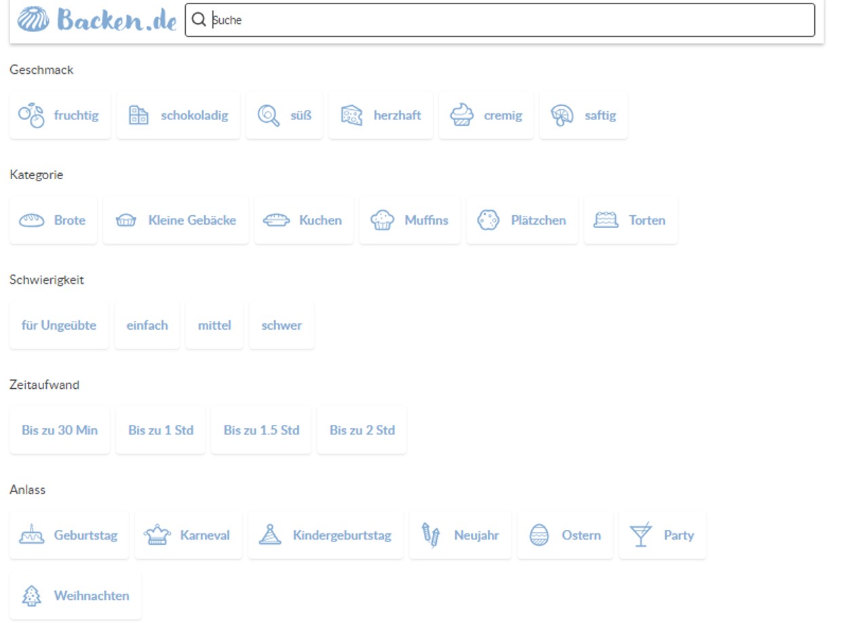Click the Kuchen category chip

point(303,219)
